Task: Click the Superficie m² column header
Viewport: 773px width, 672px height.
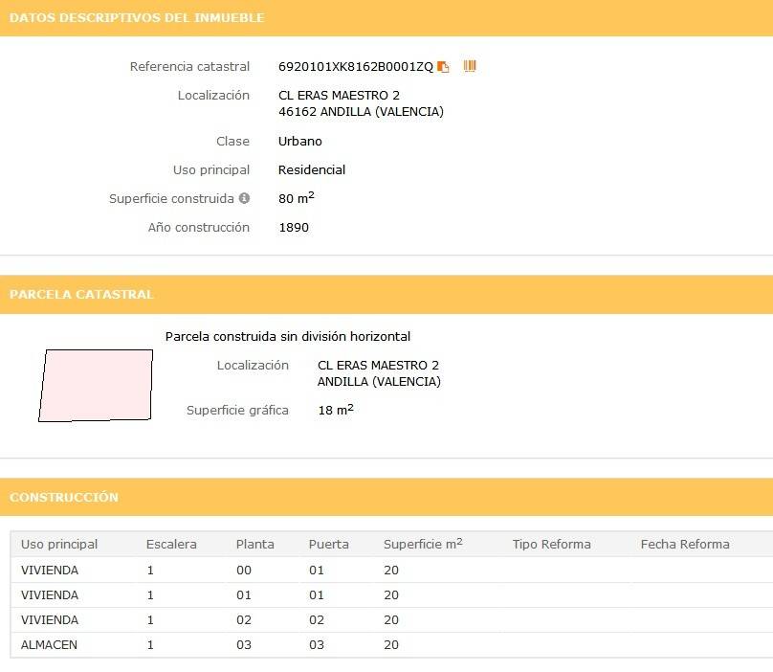Action: point(423,544)
